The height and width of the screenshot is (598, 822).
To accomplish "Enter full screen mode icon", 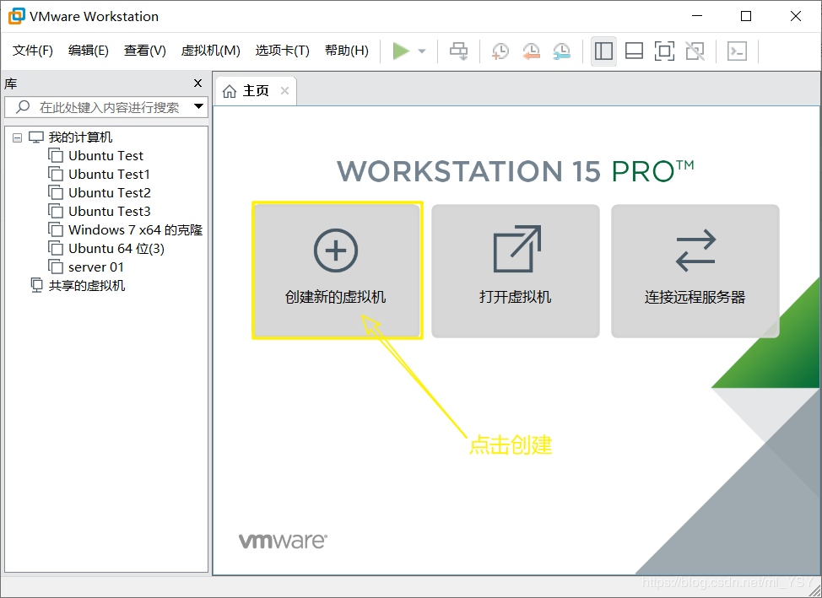I will (664, 51).
